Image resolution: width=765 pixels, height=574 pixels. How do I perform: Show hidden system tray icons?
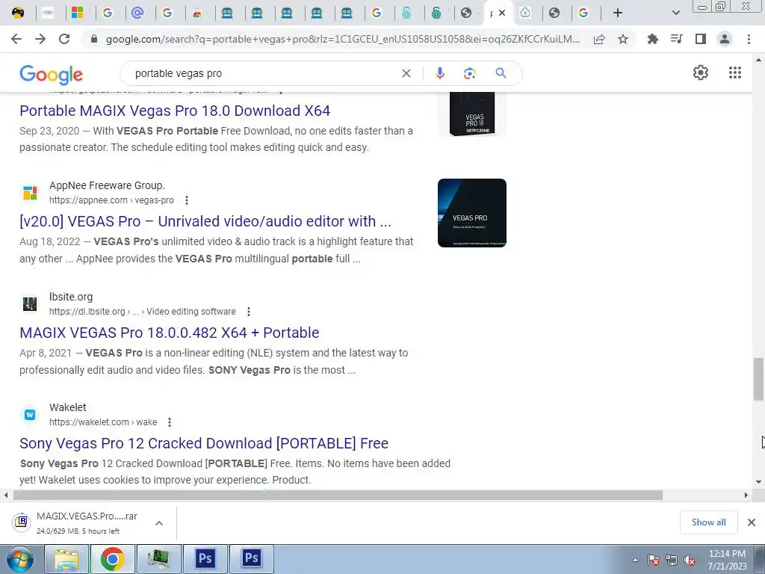coord(635,560)
